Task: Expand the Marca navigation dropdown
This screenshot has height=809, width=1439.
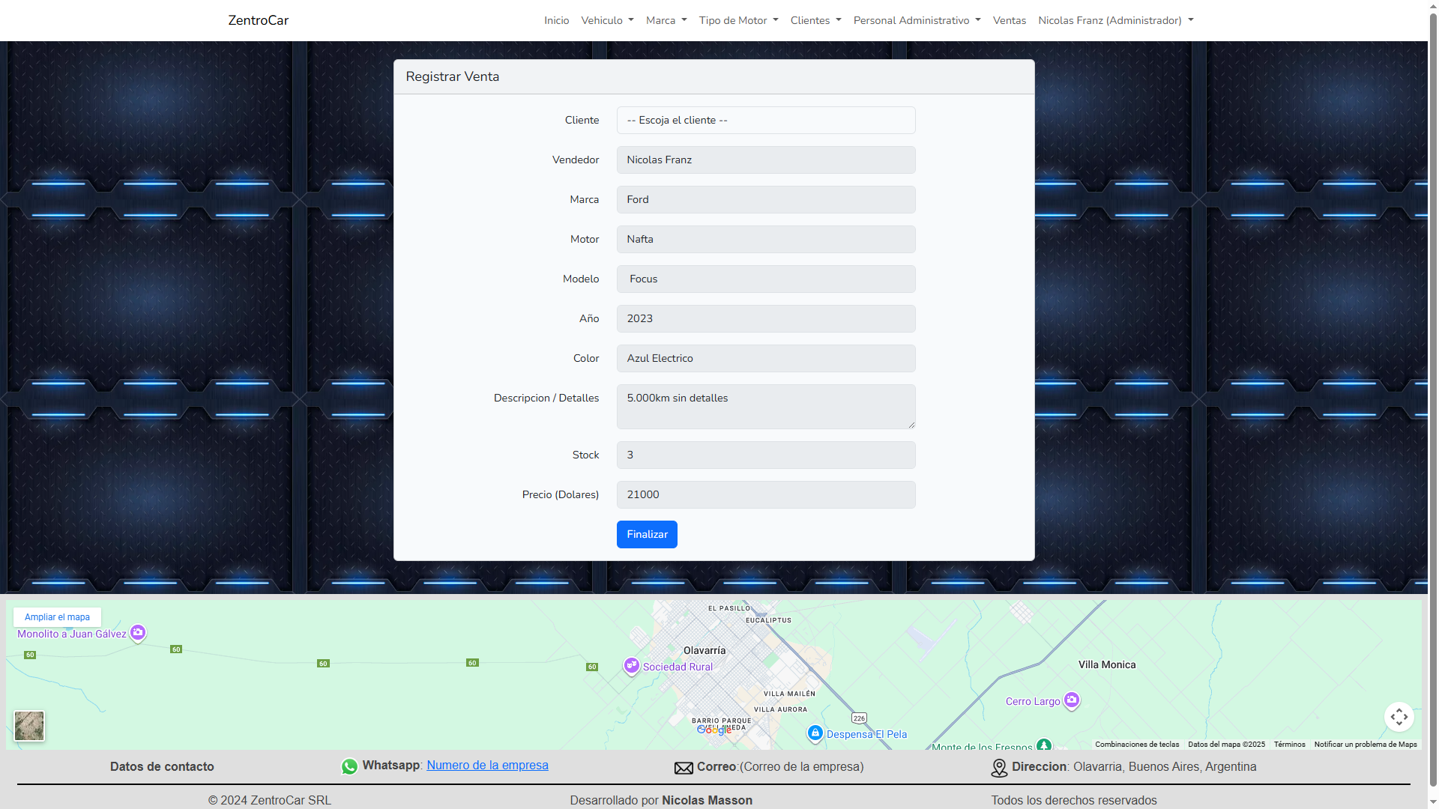Action: click(x=666, y=20)
